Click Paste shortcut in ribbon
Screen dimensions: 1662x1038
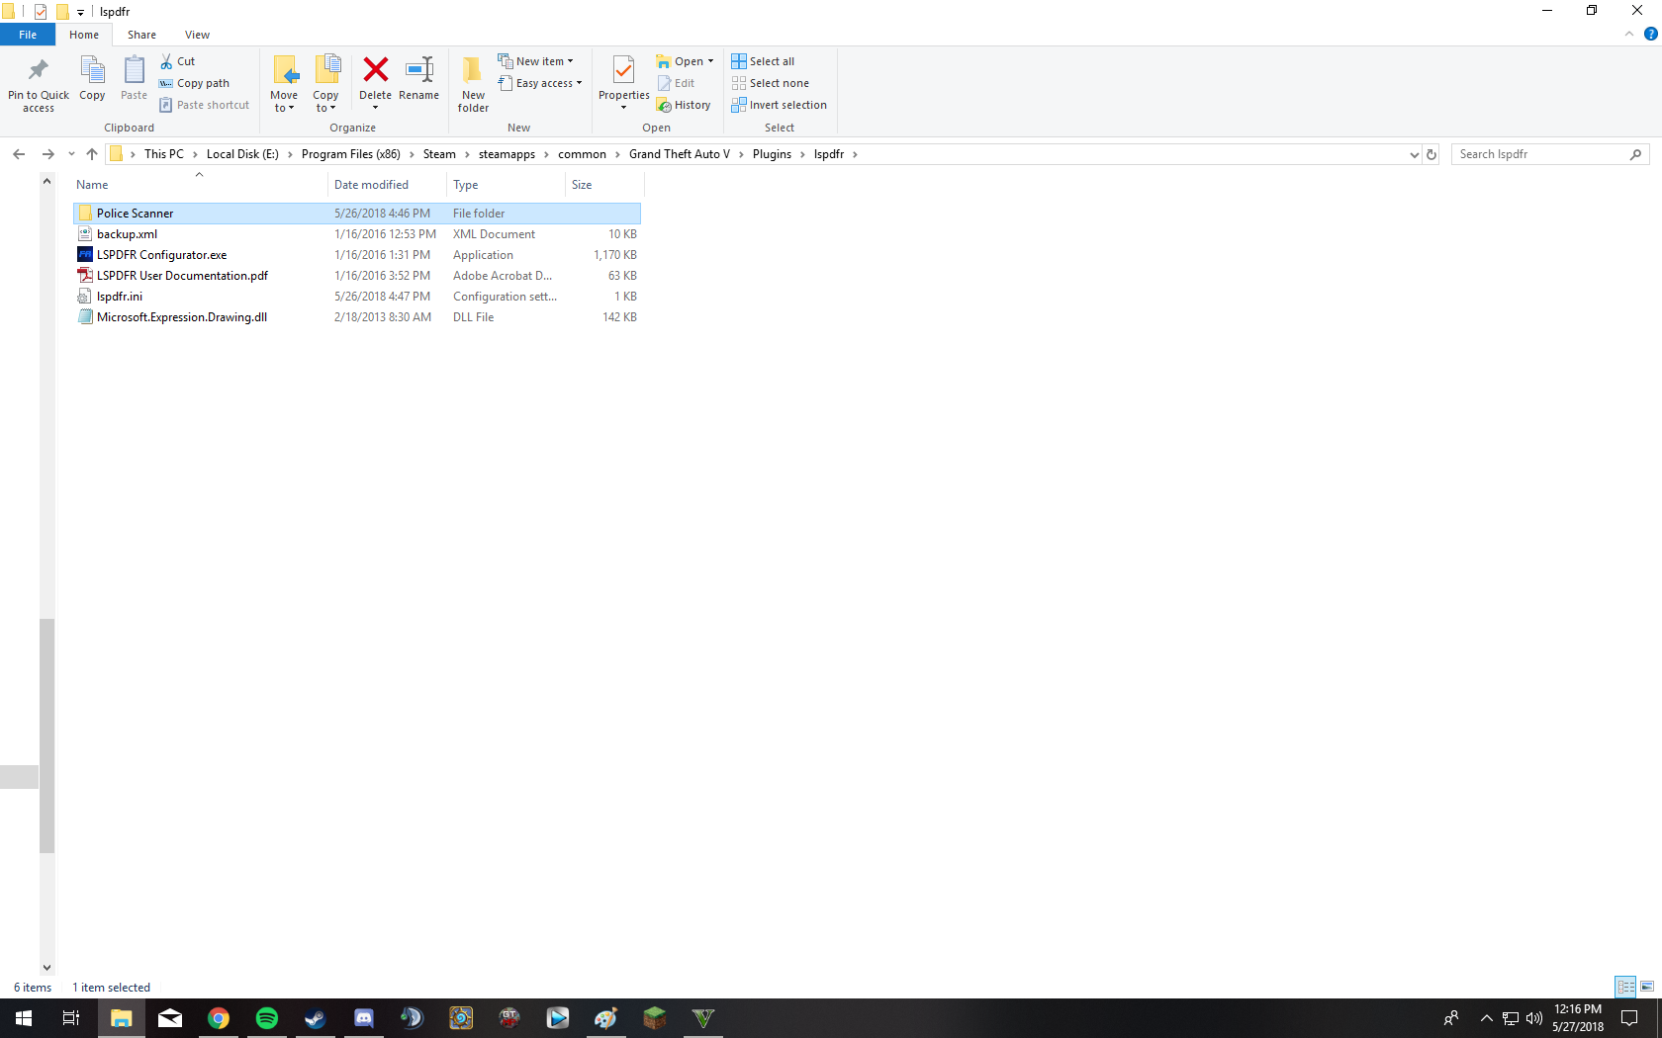pyautogui.click(x=204, y=105)
